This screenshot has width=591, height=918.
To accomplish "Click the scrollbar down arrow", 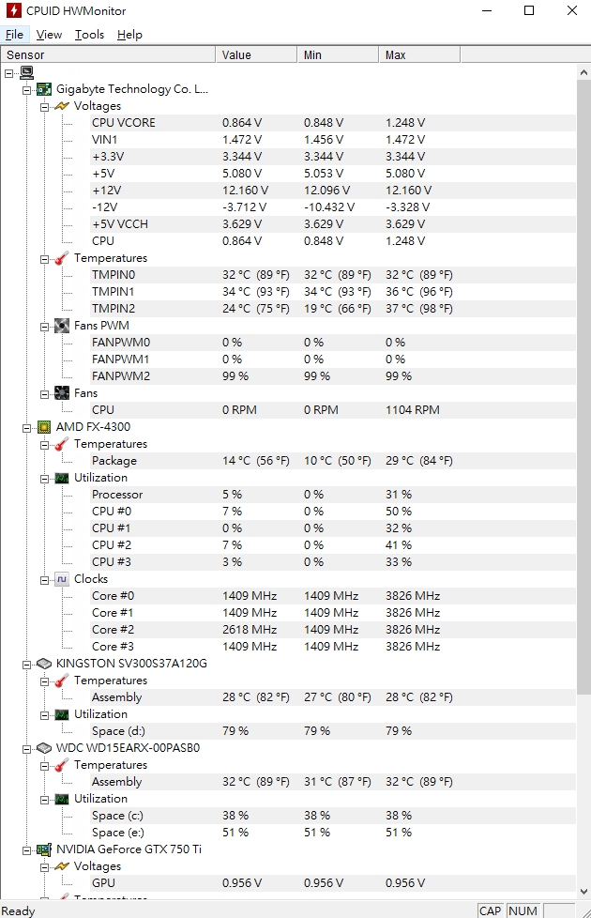I will tap(583, 891).
